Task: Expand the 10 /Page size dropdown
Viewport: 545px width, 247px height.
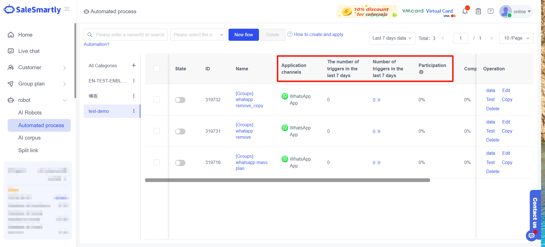Action: (x=516, y=38)
